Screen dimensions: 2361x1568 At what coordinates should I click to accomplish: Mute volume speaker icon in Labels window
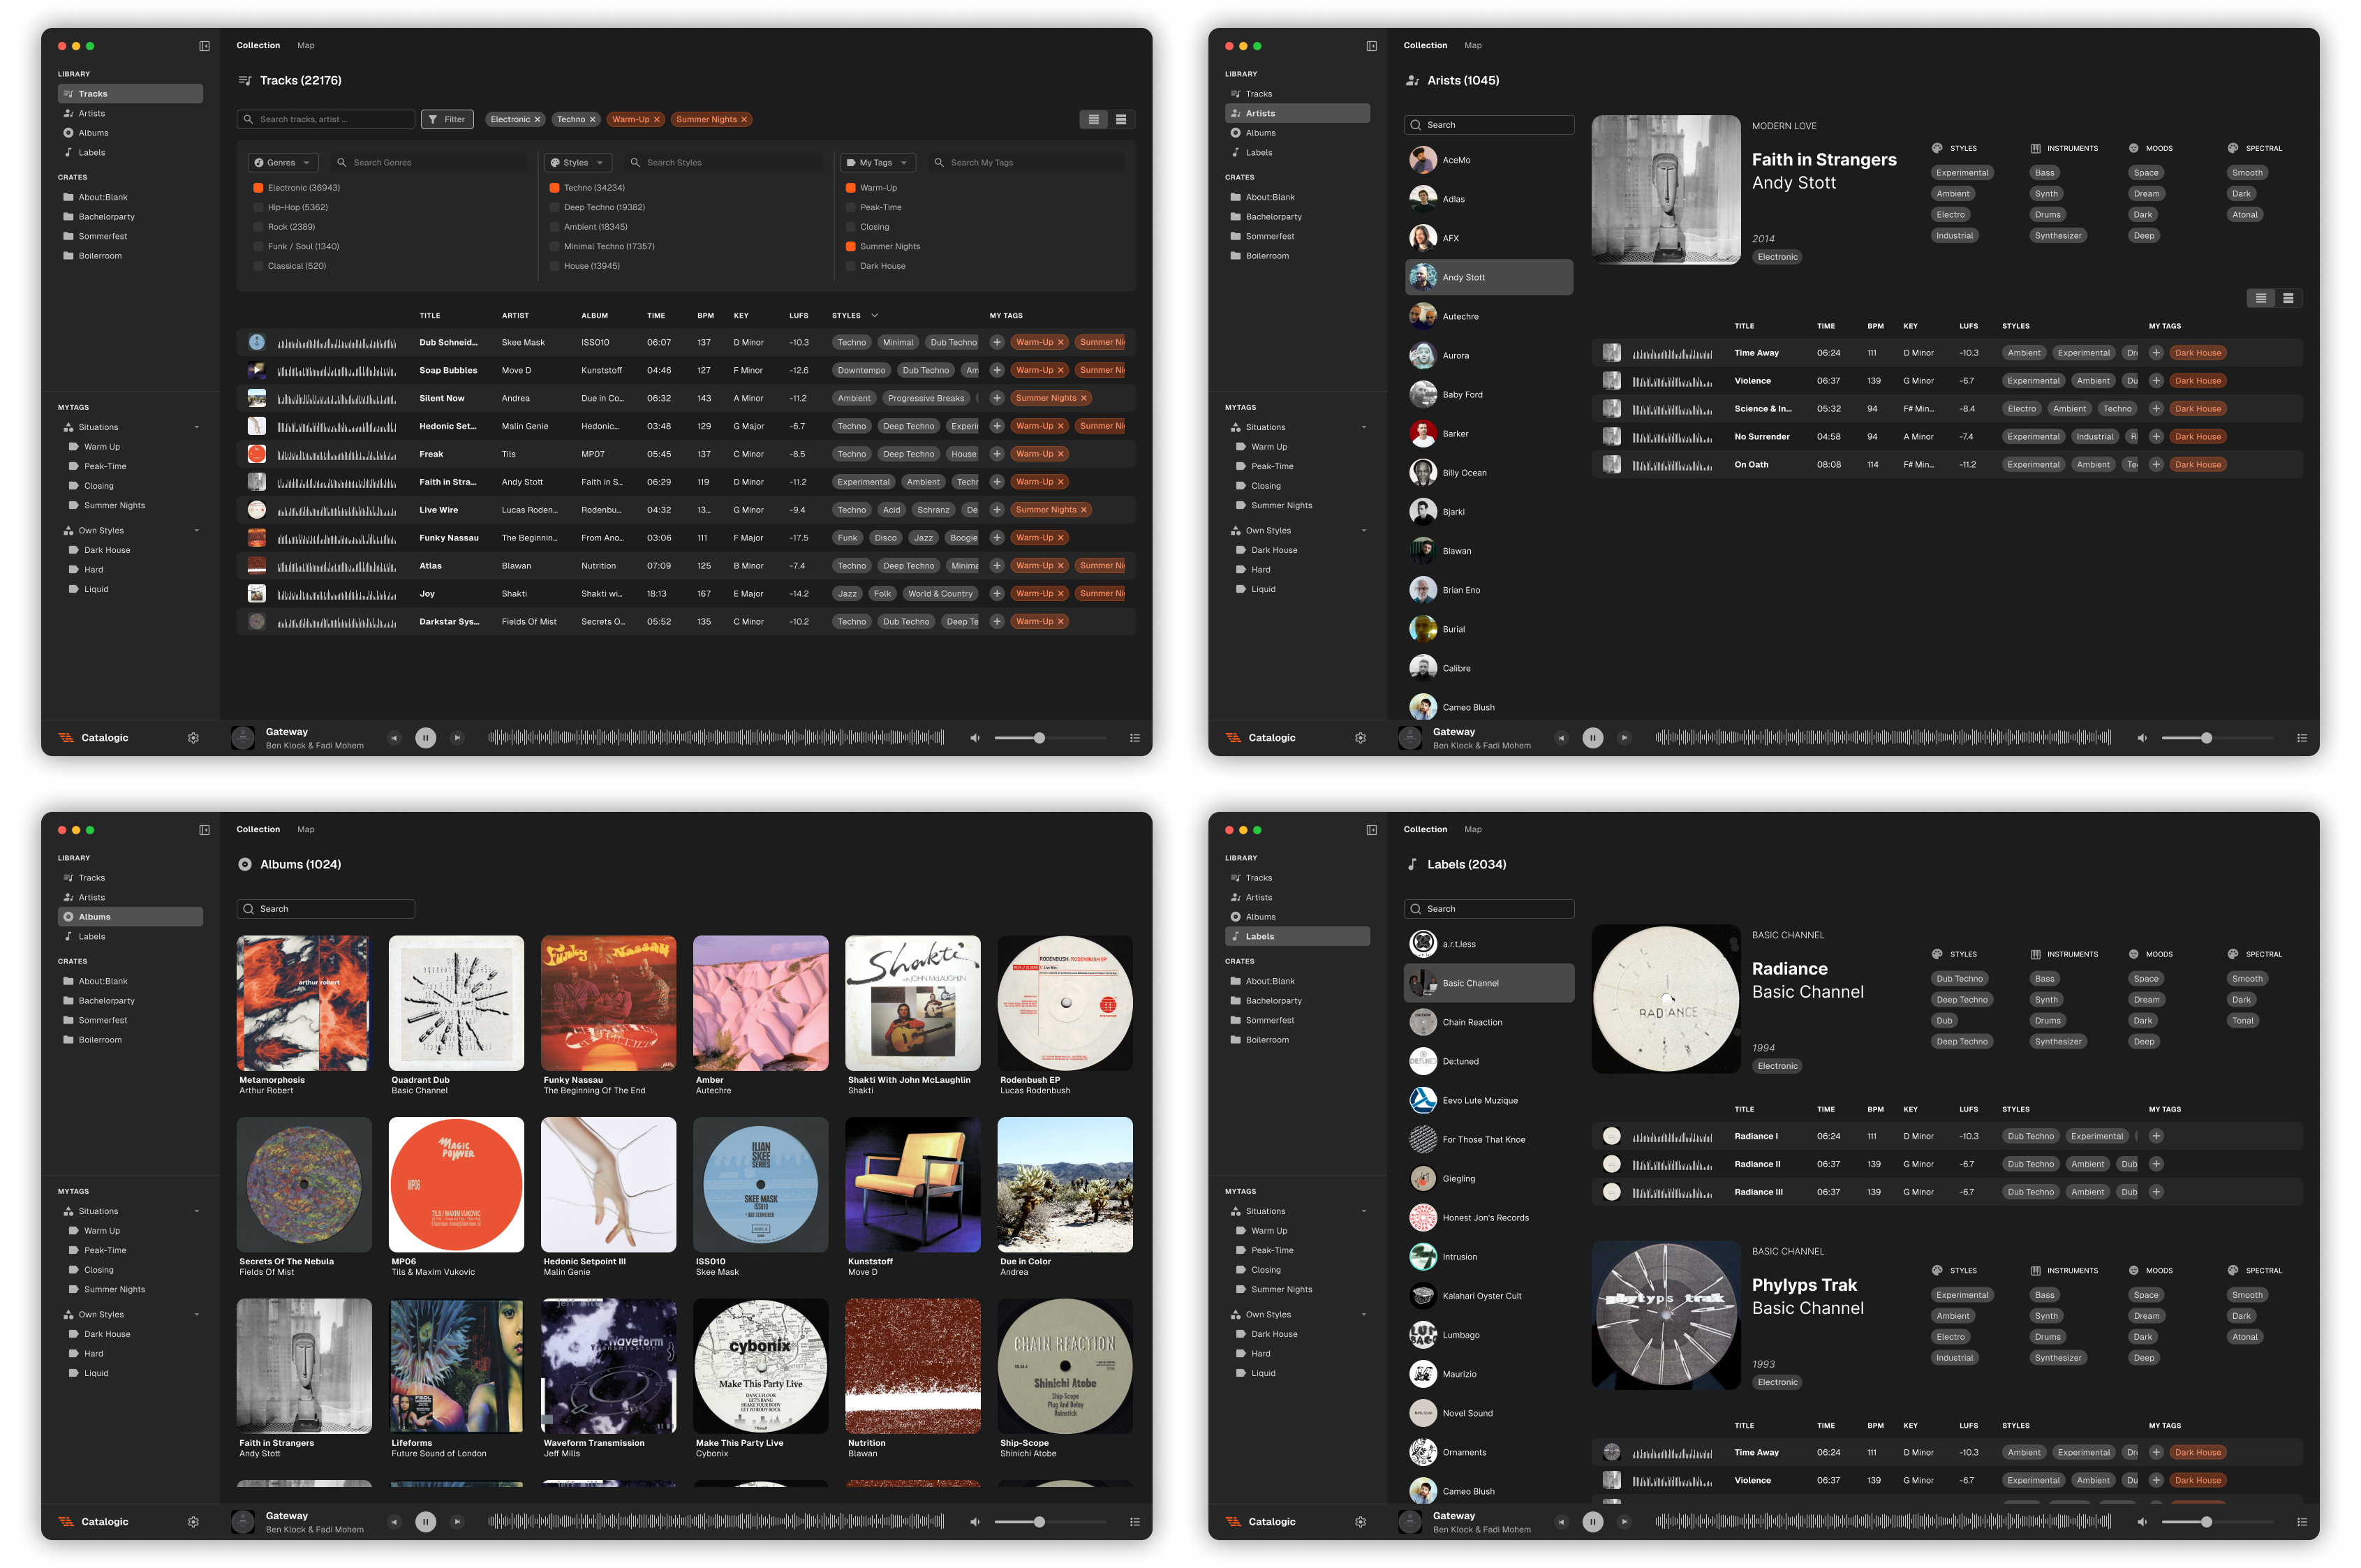[2142, 1522]
